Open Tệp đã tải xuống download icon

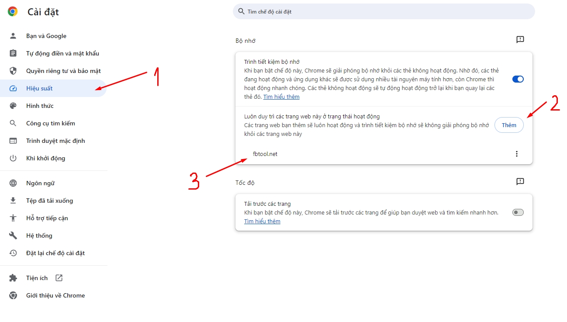[13, 201]
